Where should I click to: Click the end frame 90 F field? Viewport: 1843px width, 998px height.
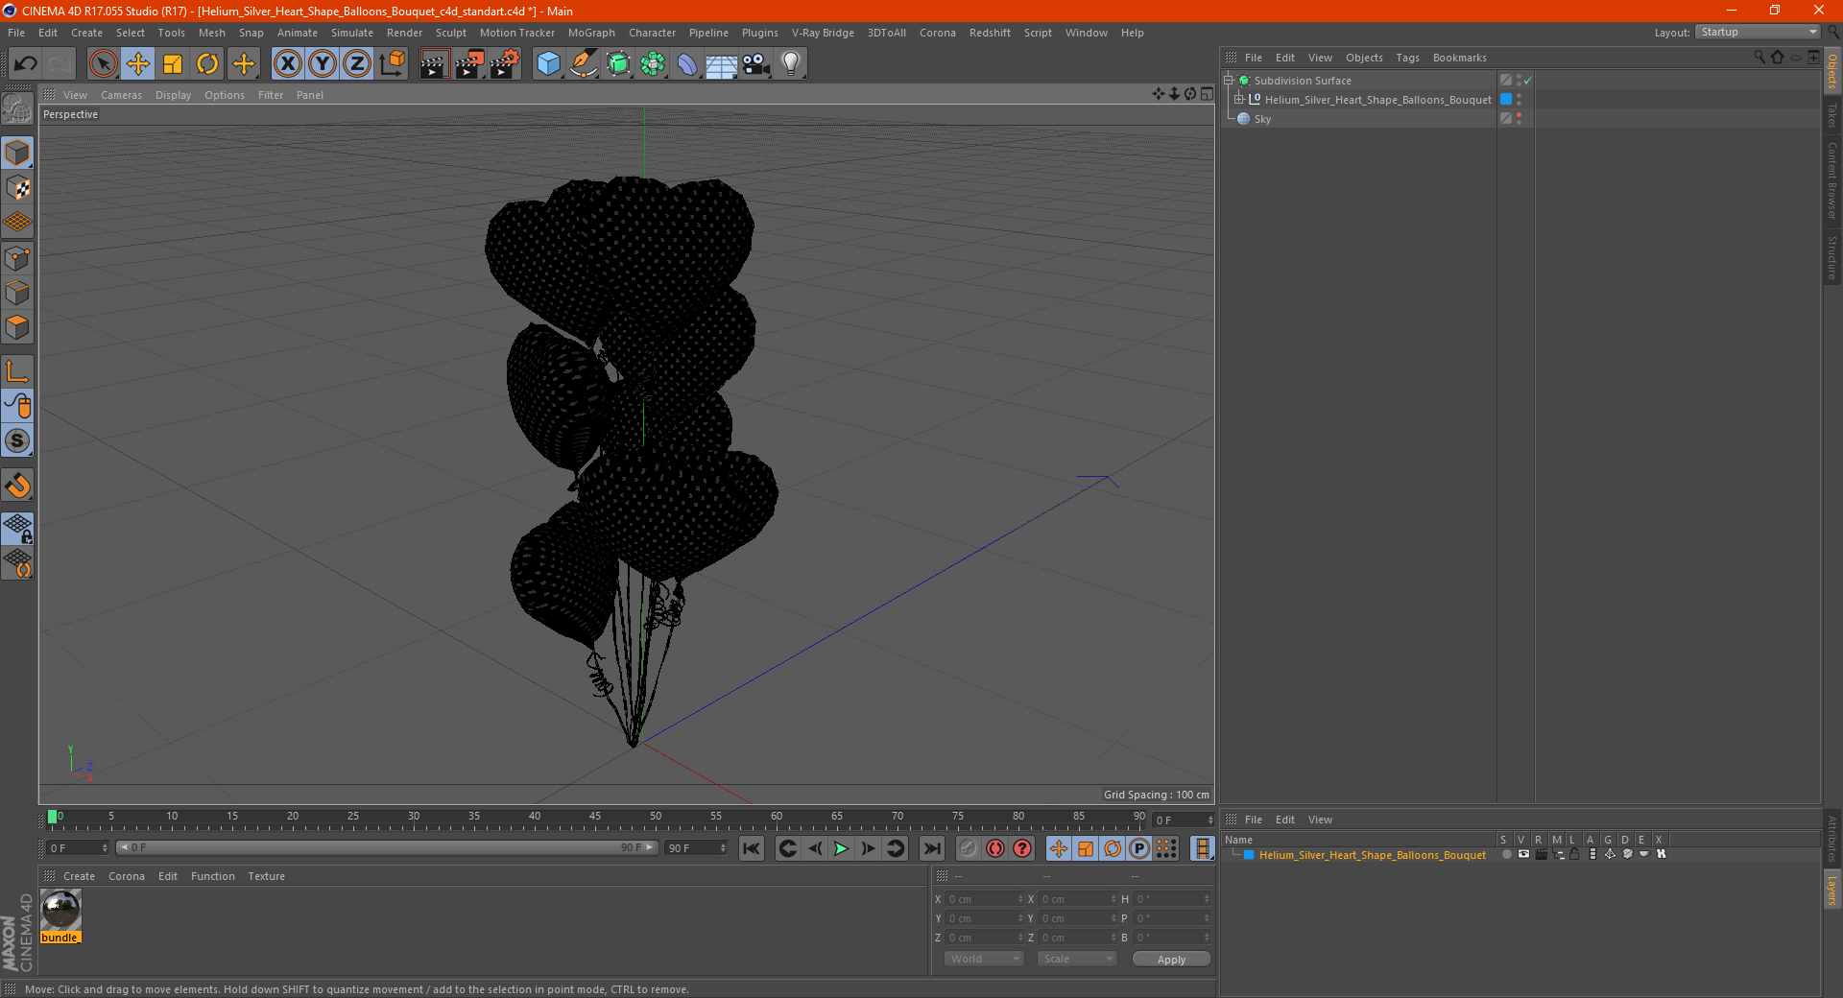click(x=696, y=848)
